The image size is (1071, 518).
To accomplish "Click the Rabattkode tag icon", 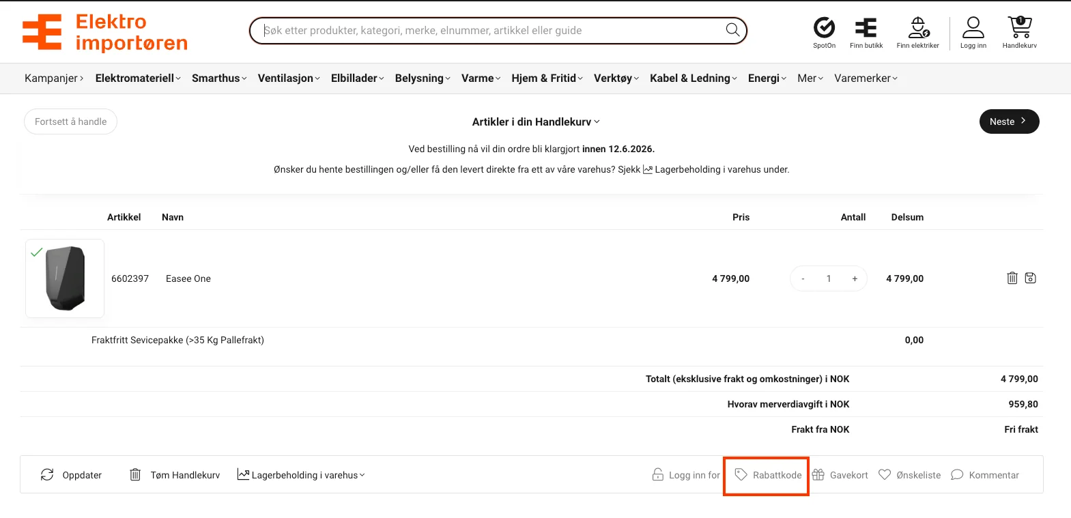I will coord(741,474).
